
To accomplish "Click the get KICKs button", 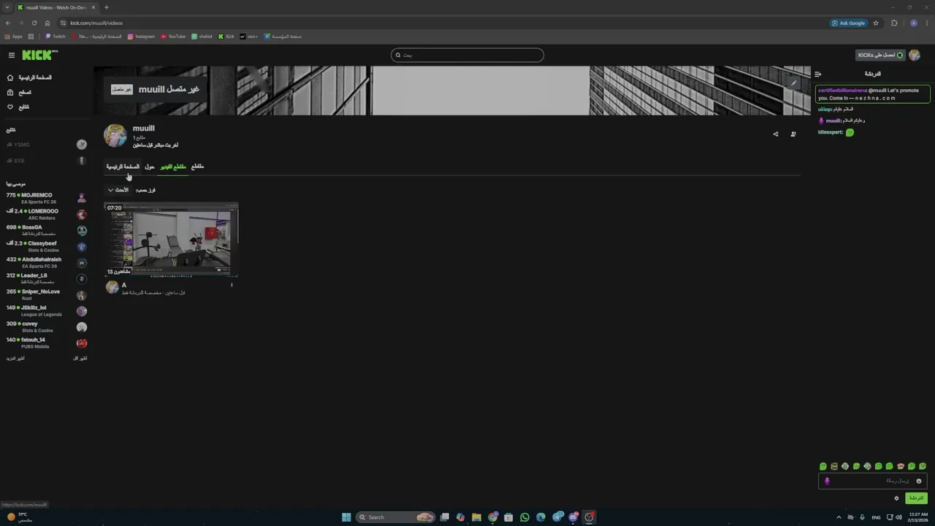I will tap(880, 55).
